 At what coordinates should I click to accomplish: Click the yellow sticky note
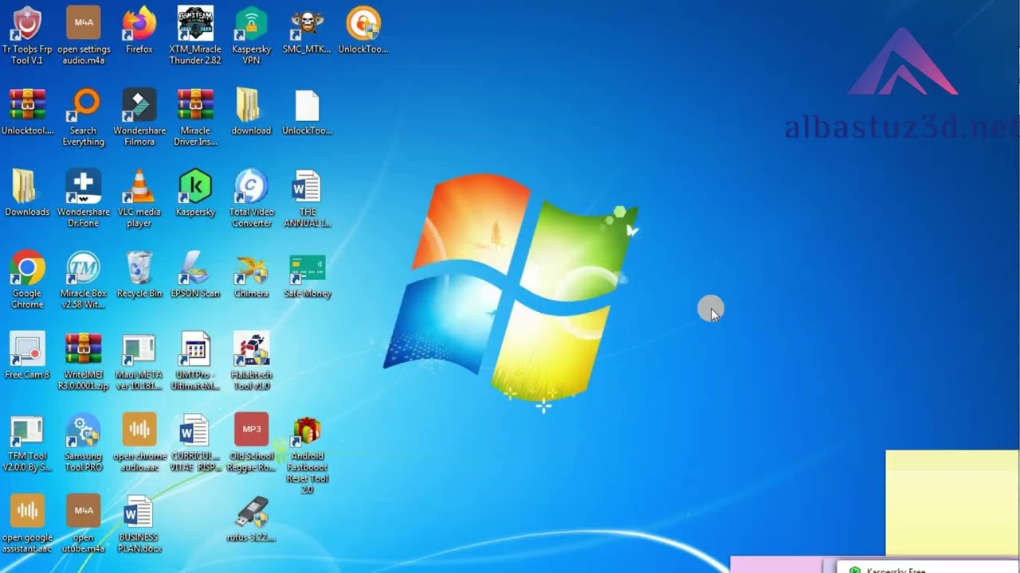click(x=952, y=503)
